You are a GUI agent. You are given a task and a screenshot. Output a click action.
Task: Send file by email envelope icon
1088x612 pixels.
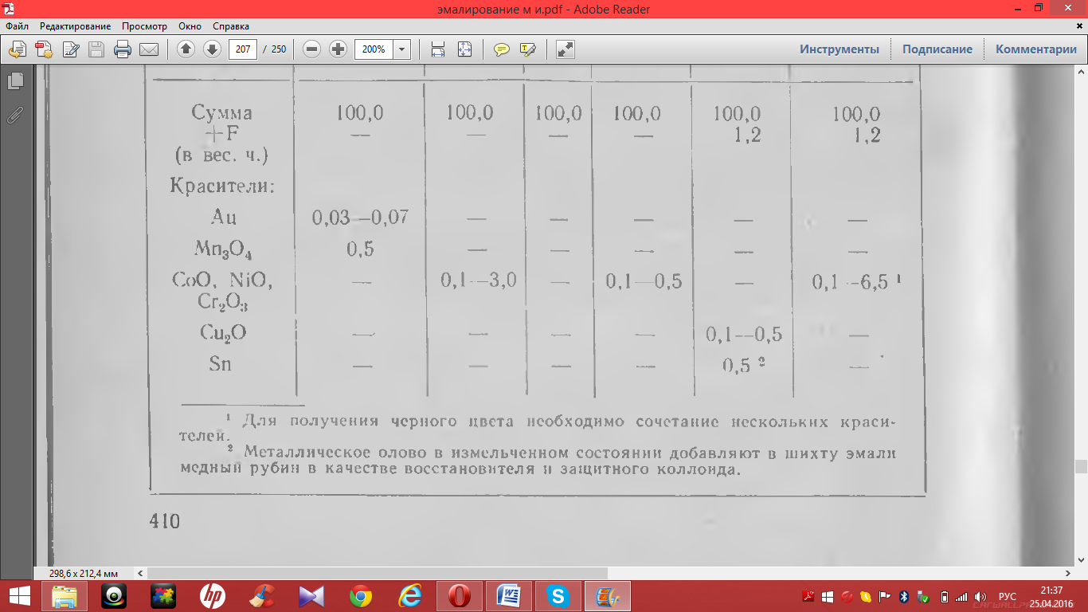(149, 49)
